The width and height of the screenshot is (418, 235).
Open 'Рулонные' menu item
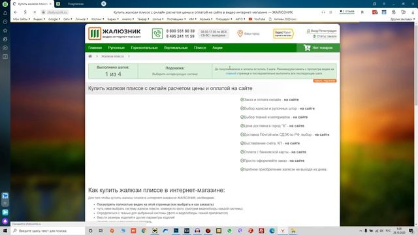pyautogui.click(x=116, y=48)
